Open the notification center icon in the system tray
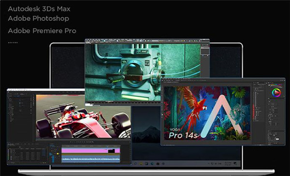This screenshot has width=290, height=176. pyautogui.click(x=235, y=163)
